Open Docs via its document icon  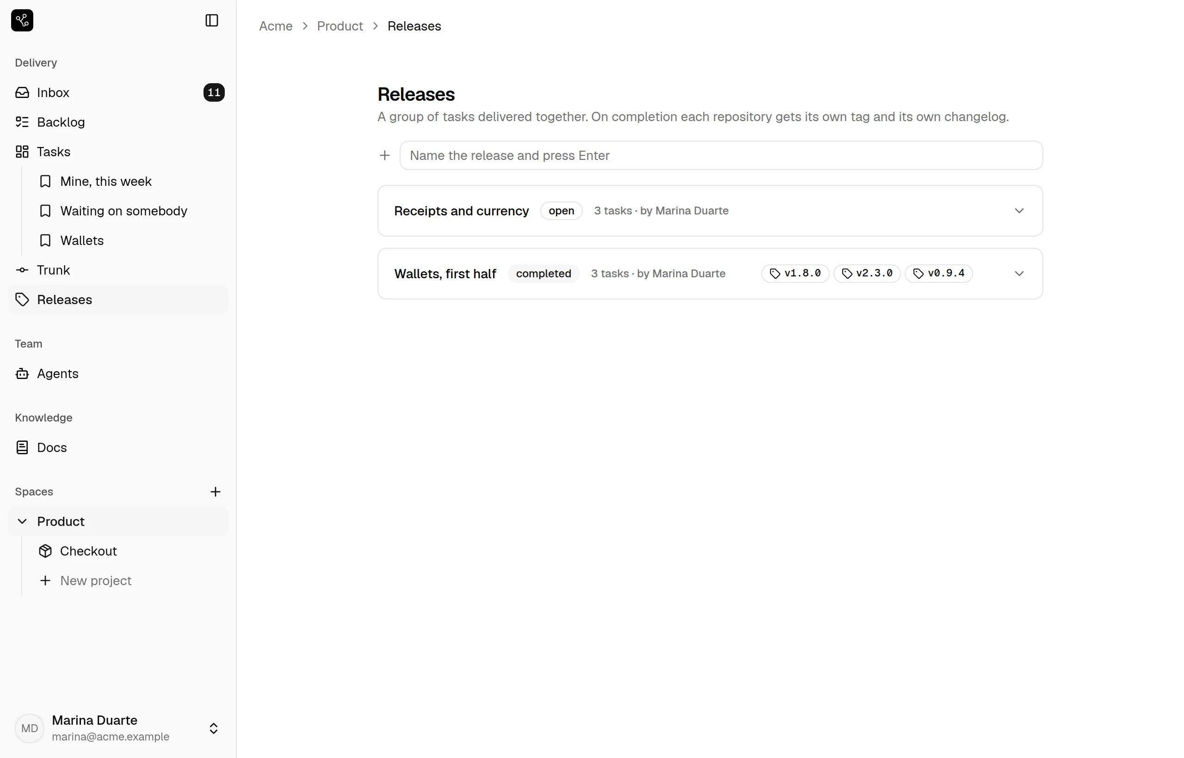(x=22, y=447)
